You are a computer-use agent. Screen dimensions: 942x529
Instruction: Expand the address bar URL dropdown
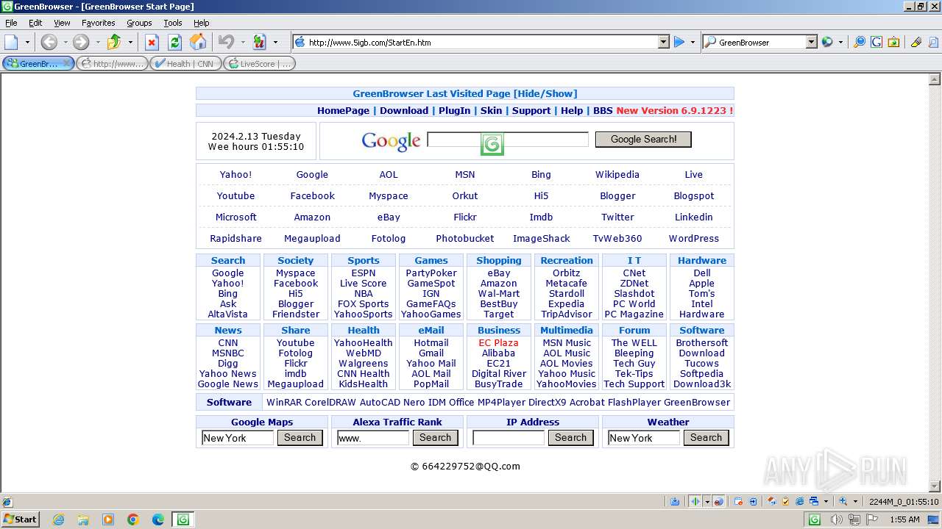tap(663, 42)
